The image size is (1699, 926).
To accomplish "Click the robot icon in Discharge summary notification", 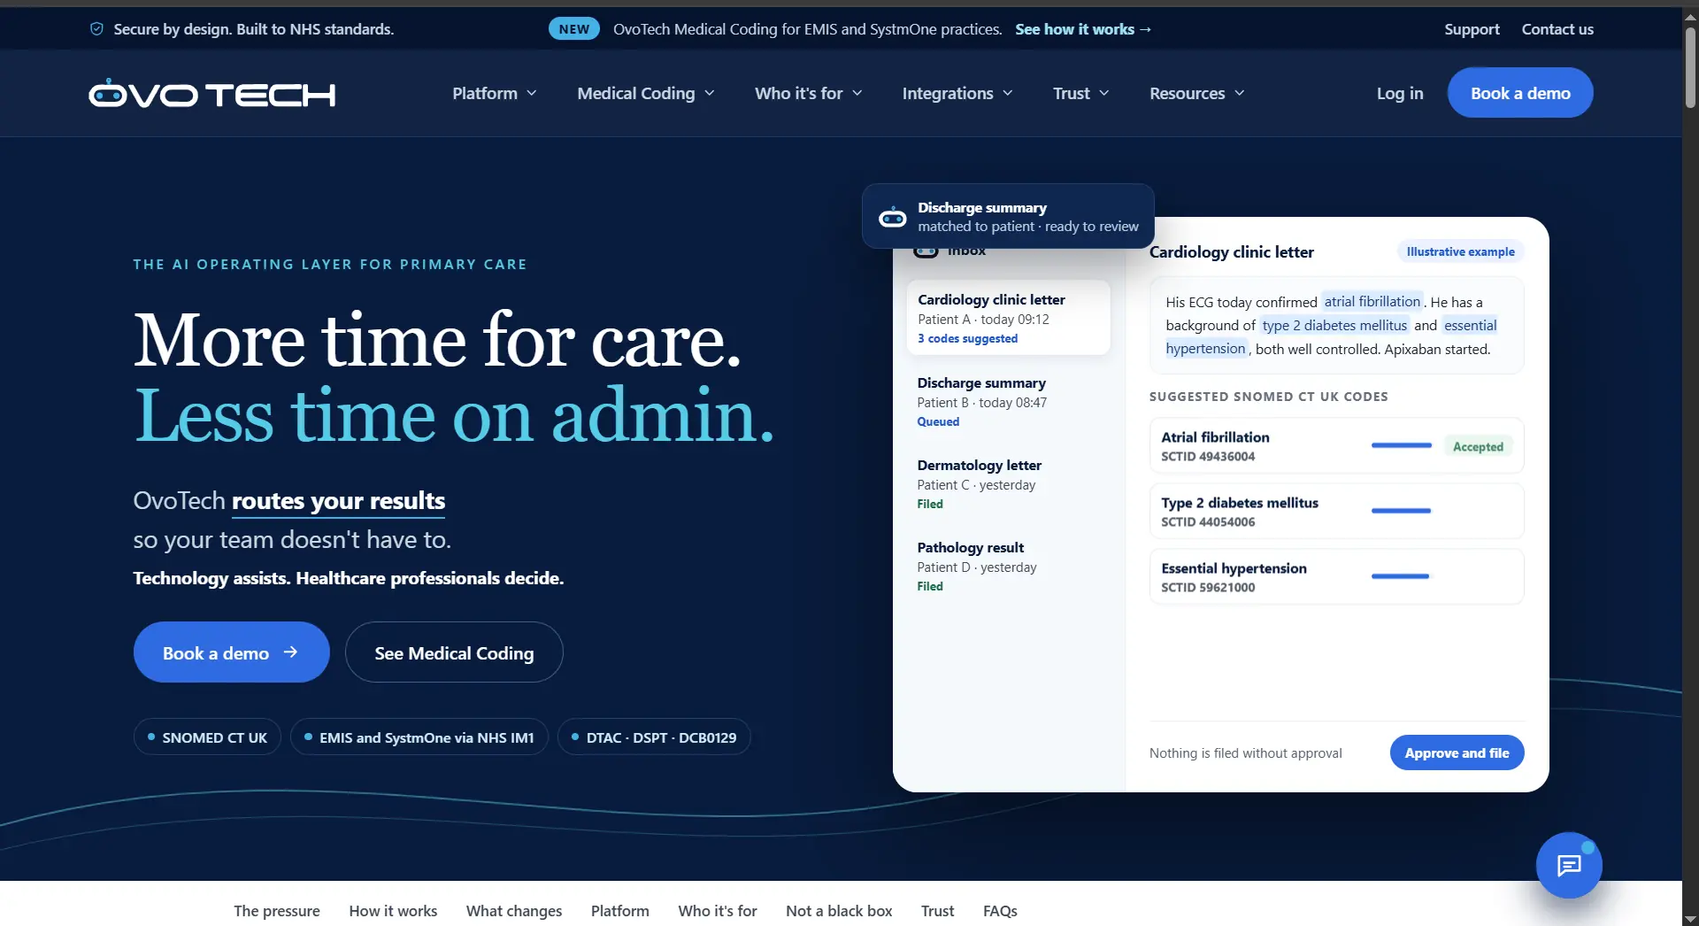I will point(892,217).
